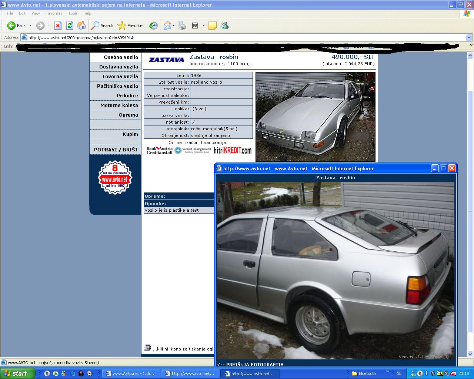Click the Bluetooth icon in the system tray
The width and height of the screenshot is (474, 379).
426,373
